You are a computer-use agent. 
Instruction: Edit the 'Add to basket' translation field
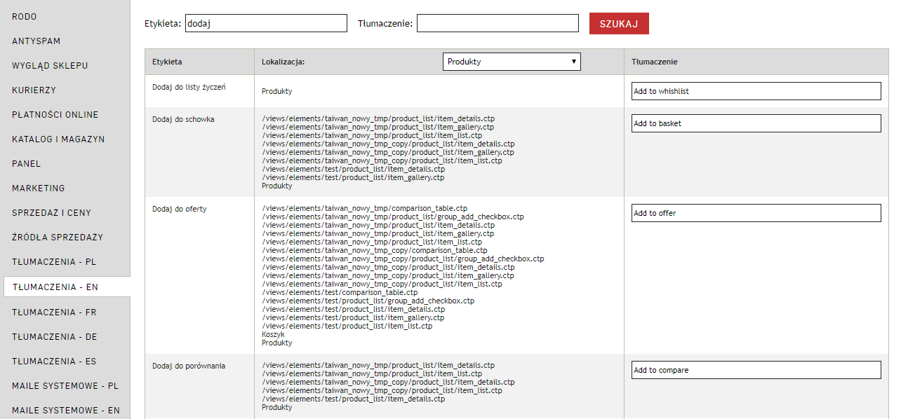click(756, 123)
